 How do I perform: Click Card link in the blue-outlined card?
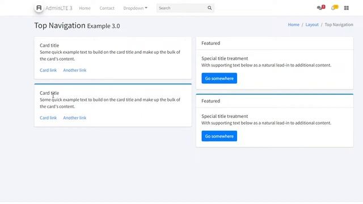tap(48, 118)
